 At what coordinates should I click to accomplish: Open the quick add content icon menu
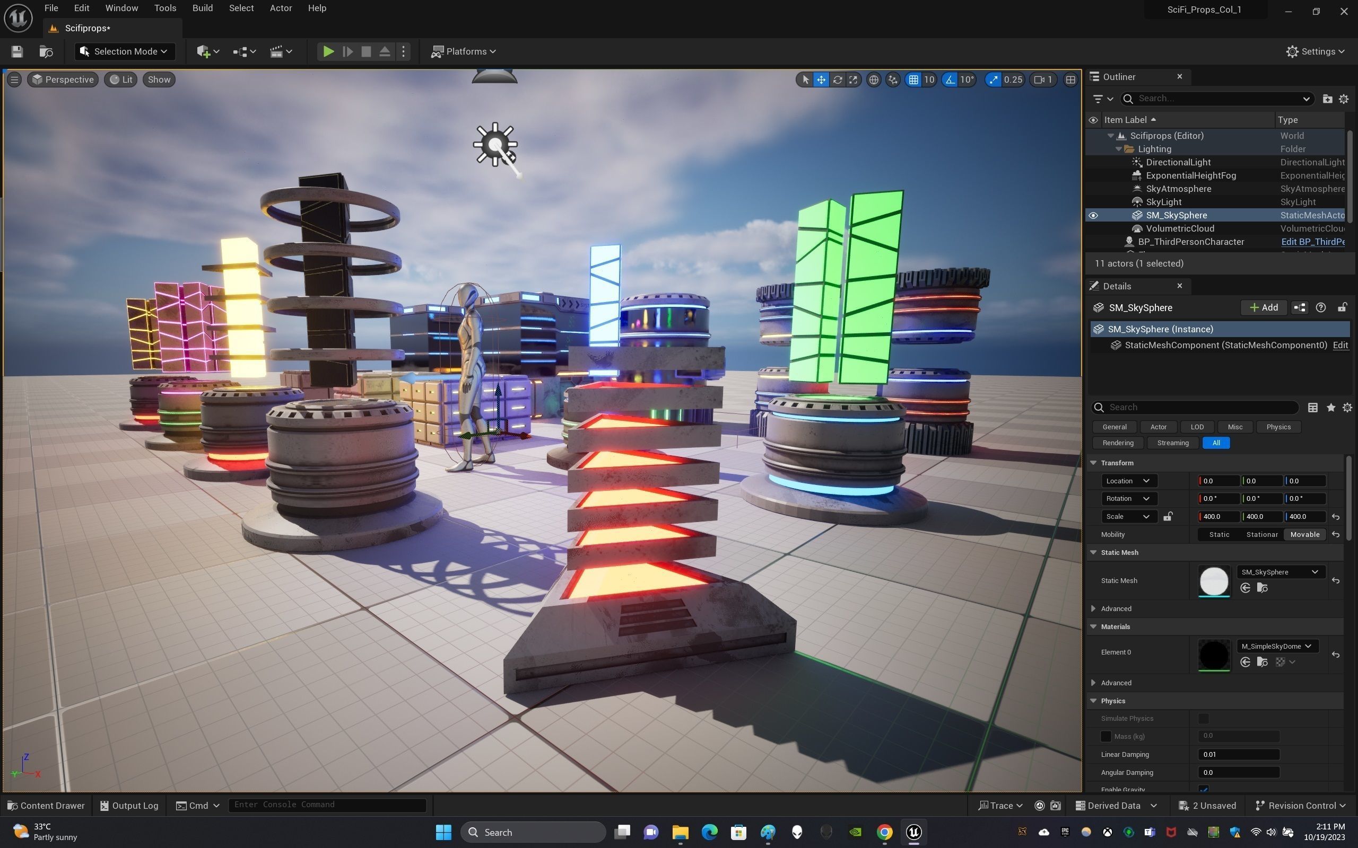207,51
